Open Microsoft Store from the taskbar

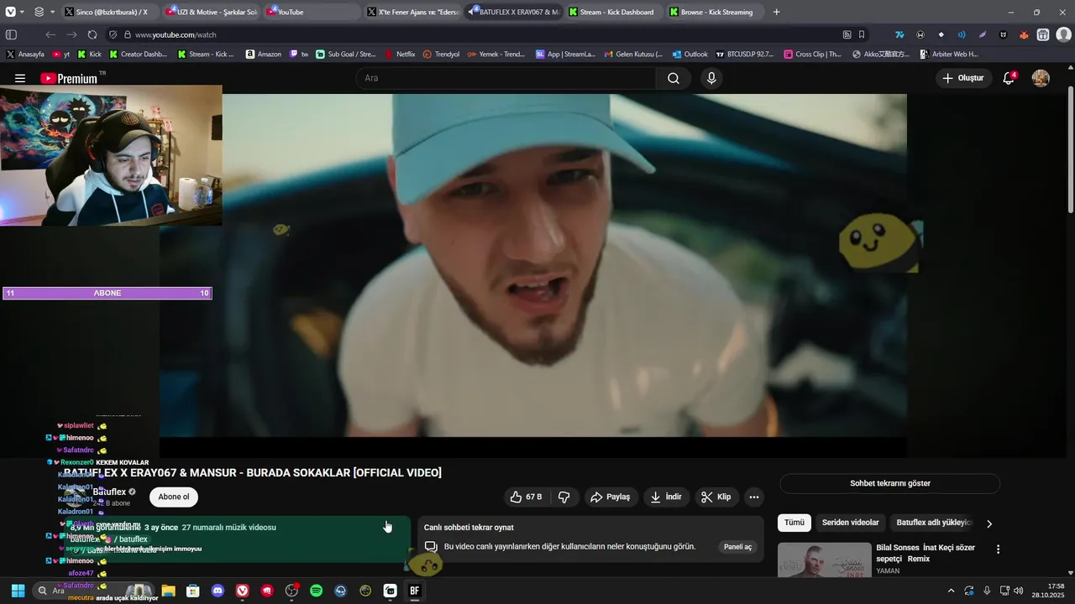[193, 591]
